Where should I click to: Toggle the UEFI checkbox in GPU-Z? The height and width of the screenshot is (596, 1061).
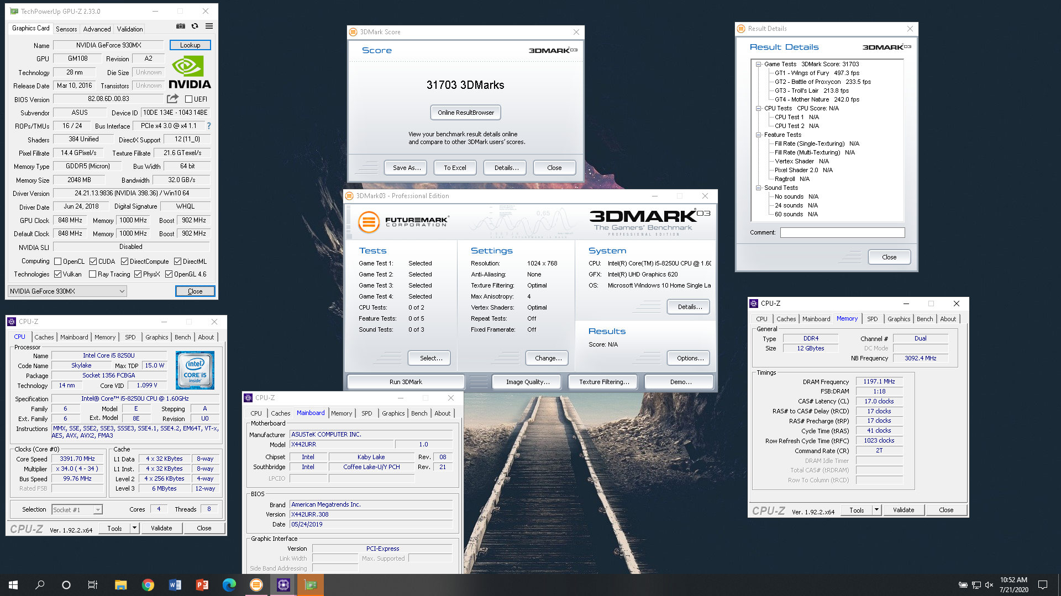(188, 99)
